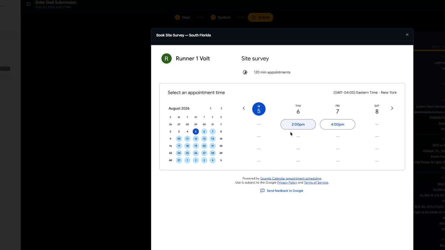The height and width of the screenshot is (250, 445).
Task: Open the Terms of Service link
Action: [316, 182]
